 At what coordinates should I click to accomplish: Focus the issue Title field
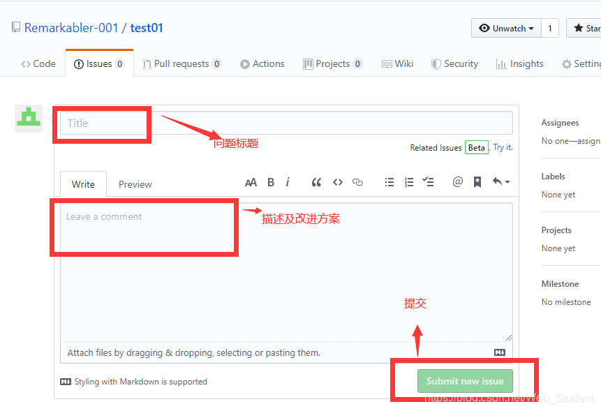coord(286,123)
